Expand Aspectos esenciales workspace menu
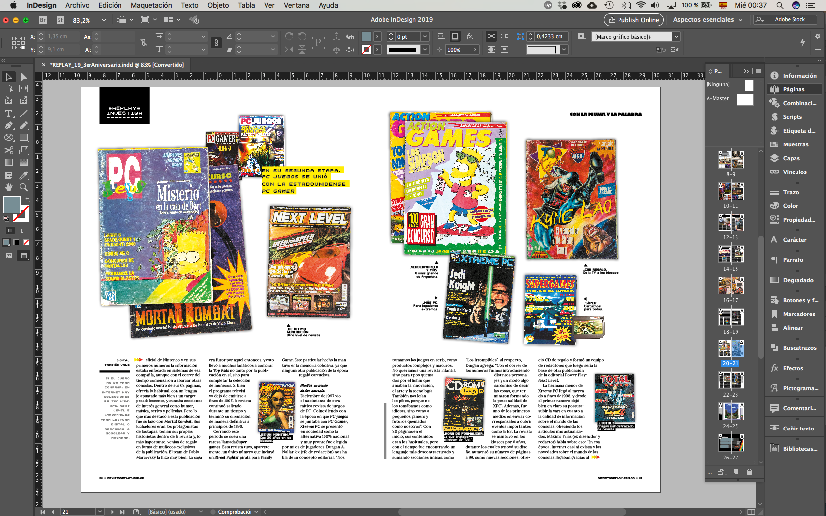826x516 pixels. pos(708,20)
